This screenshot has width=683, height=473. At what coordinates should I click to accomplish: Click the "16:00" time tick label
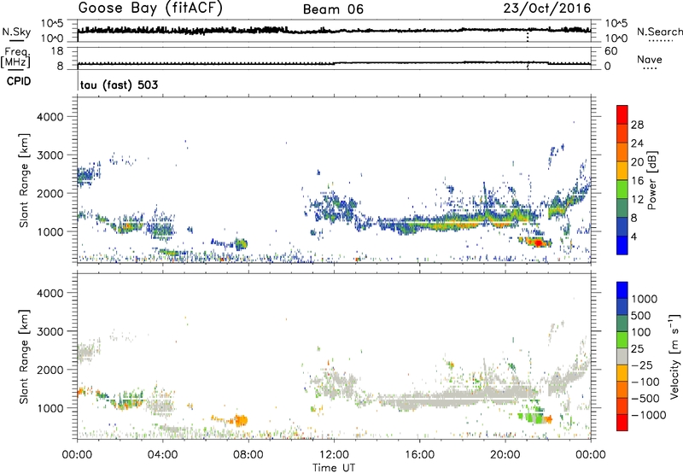(419, 455)
